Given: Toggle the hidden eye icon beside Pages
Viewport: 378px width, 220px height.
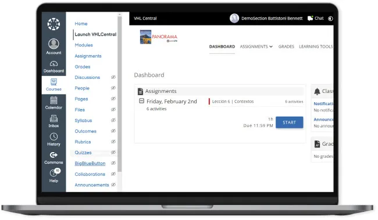Looking at the screenshot, I should tap(113, 99).
